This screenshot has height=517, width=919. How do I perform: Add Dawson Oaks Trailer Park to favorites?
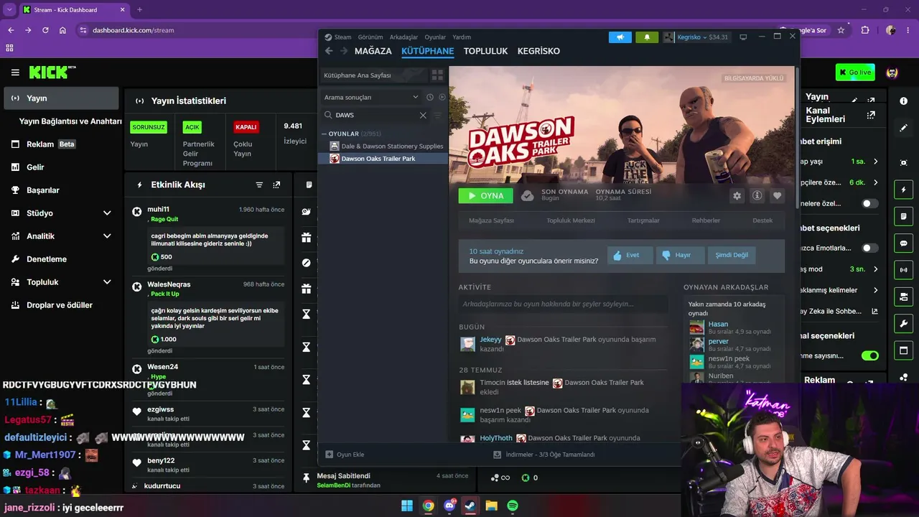(777, 195)
